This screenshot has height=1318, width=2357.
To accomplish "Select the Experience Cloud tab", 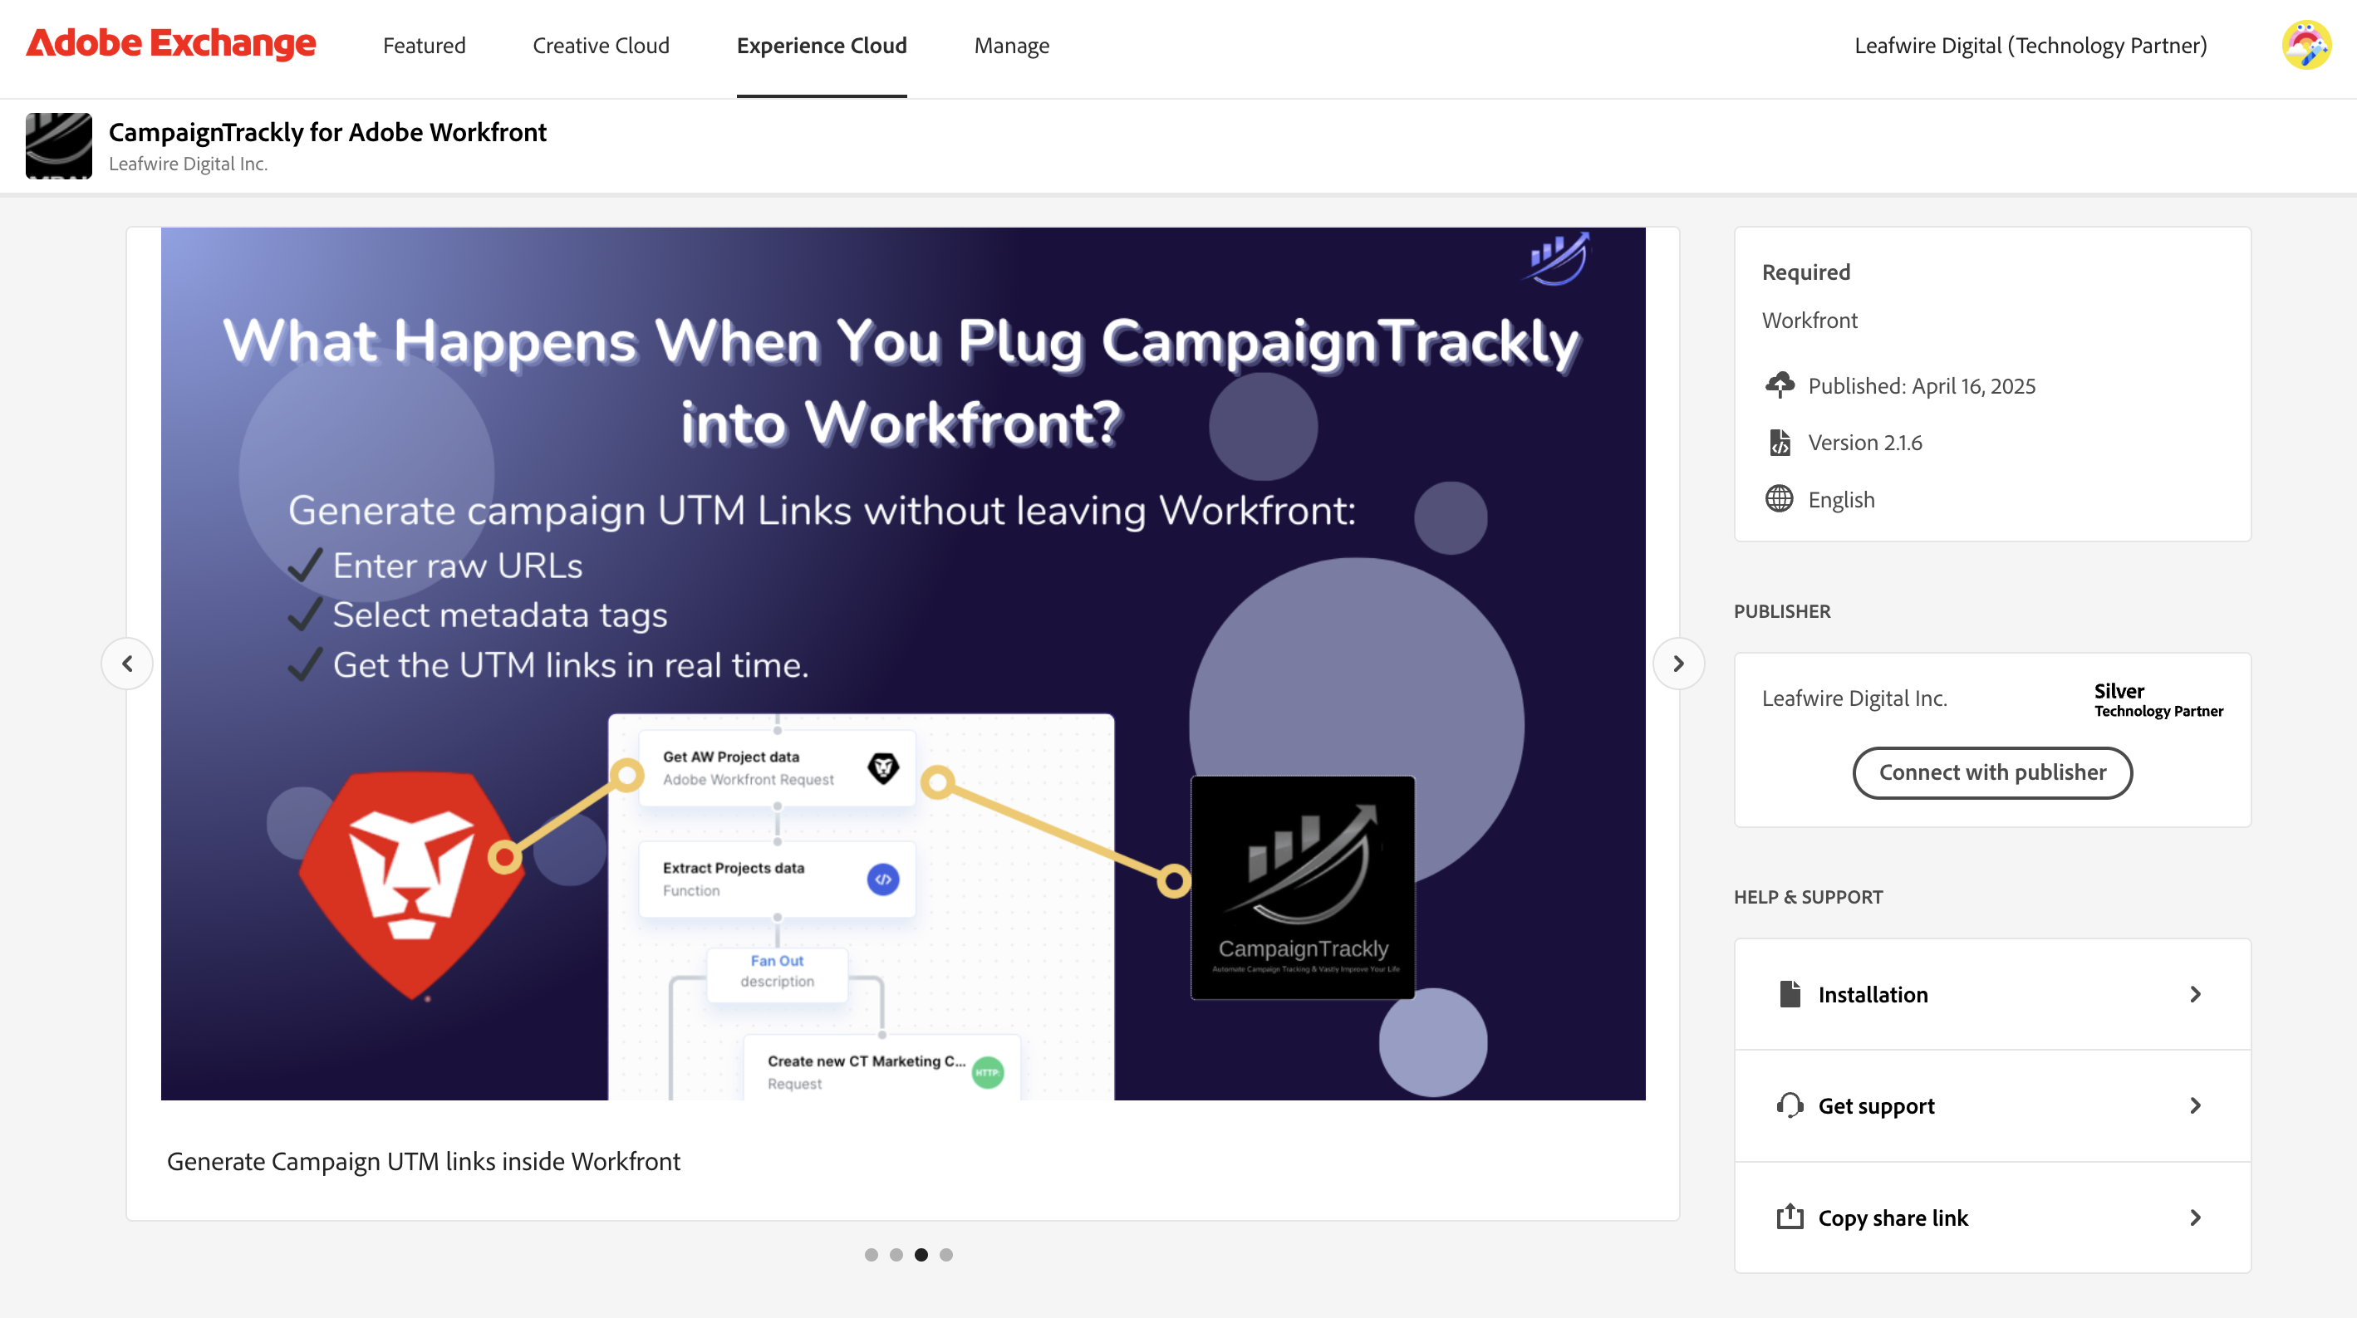I will (822, 46).
